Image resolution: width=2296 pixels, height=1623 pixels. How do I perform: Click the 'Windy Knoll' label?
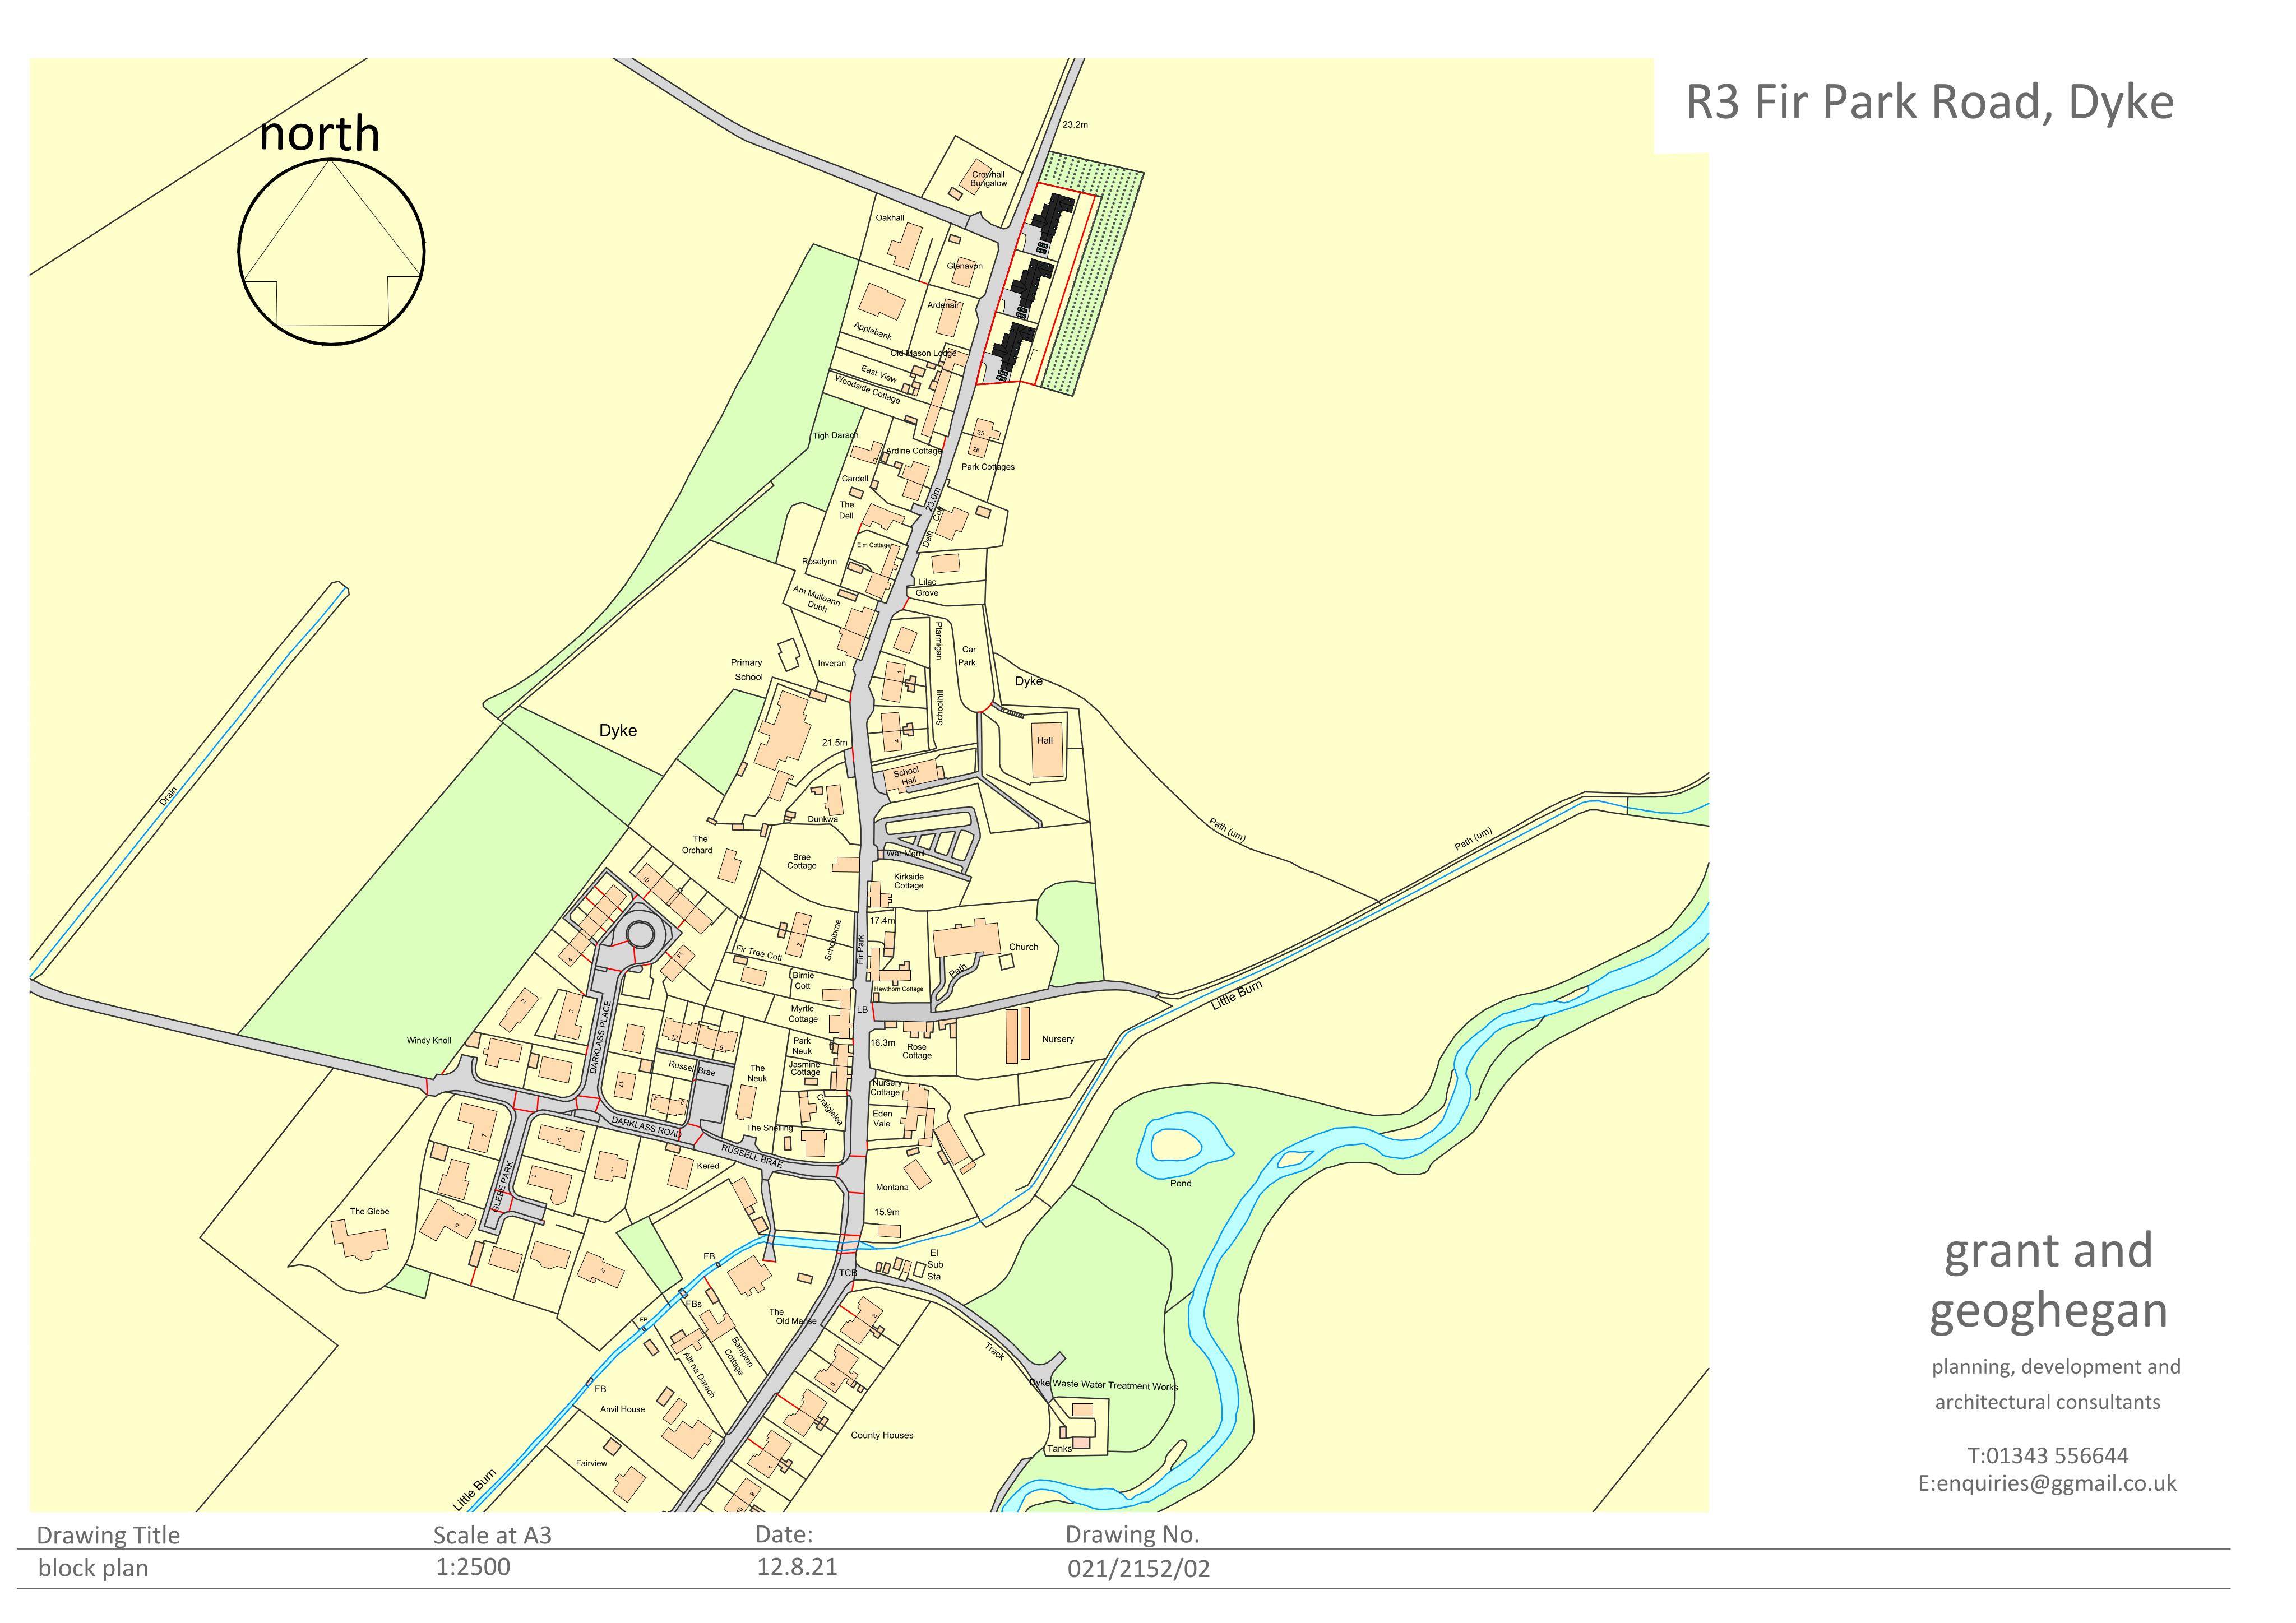click(x=428, y=1041)
